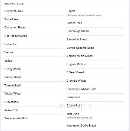Click Vienna Sesame Seed entry

click(x=80, y=48)
